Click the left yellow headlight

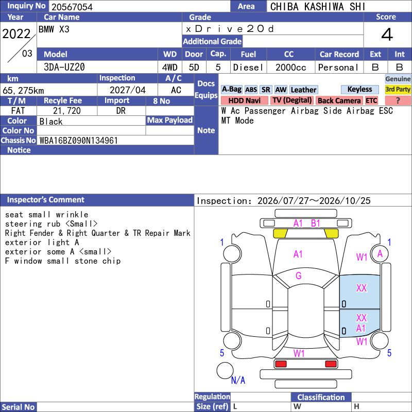280,233
